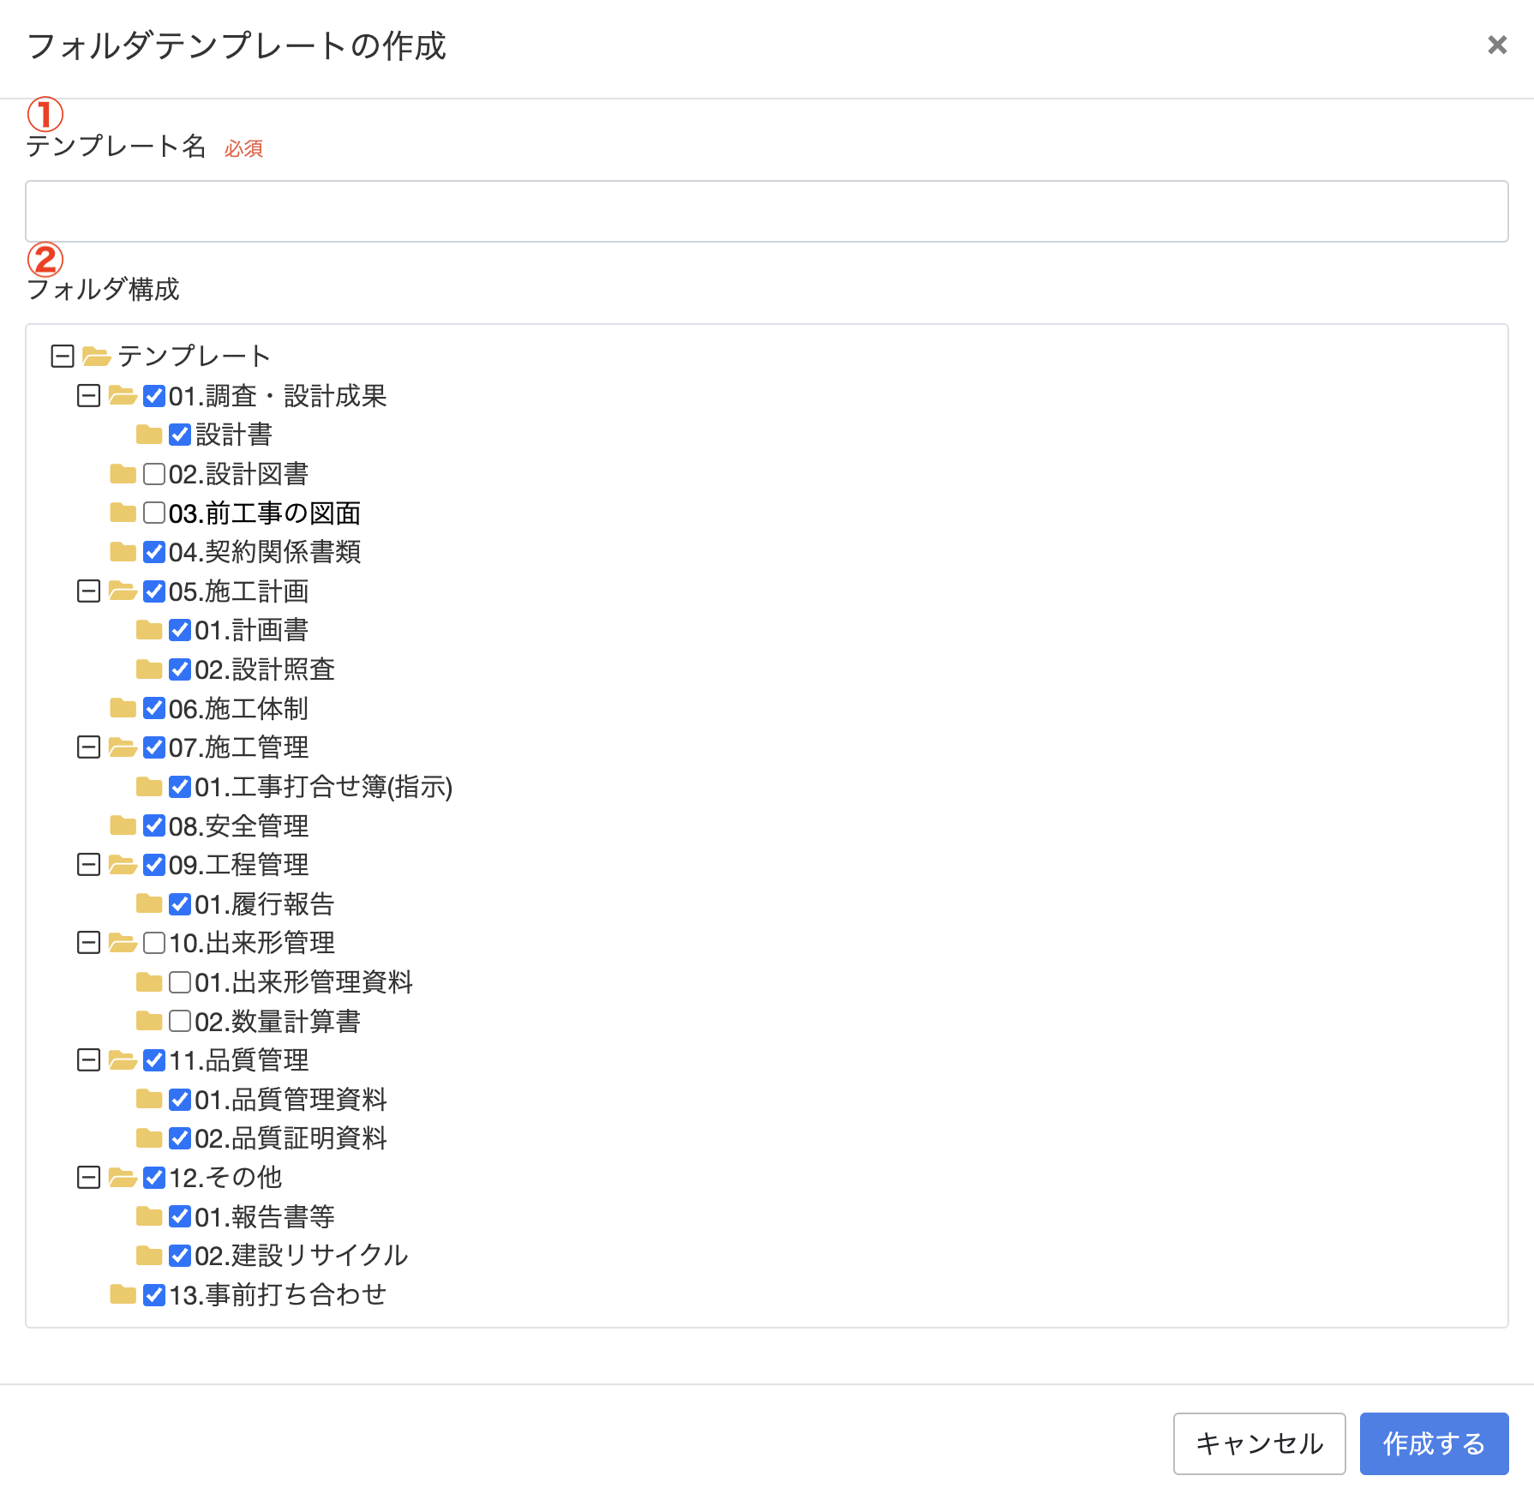Check the 01.出来形管理資料 checkbox
This screenshot has width=1534, height=1494.
coord(180,982)
